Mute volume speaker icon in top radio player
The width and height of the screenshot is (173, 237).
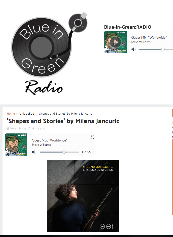[133, 49]
